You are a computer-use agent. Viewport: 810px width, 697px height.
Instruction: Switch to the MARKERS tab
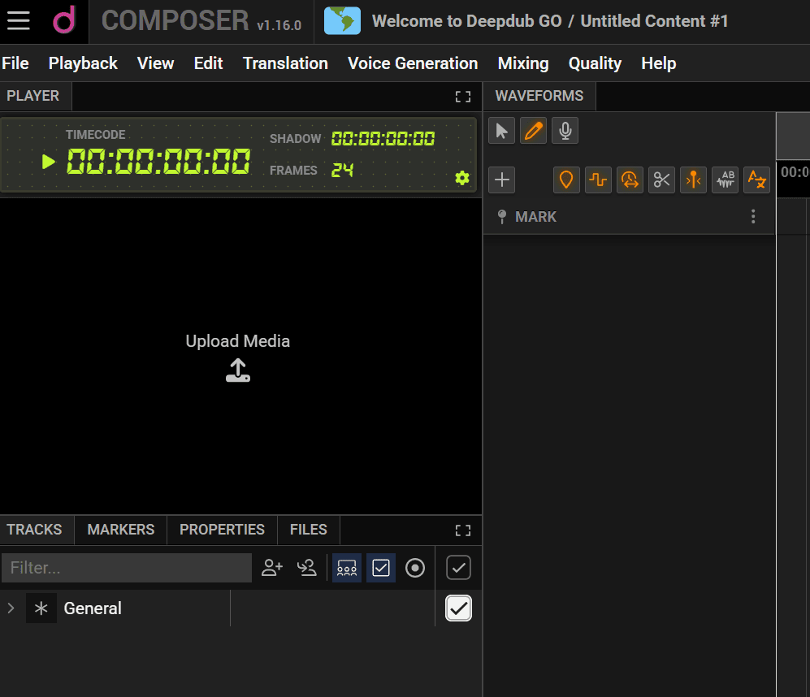tap(120, 530)
